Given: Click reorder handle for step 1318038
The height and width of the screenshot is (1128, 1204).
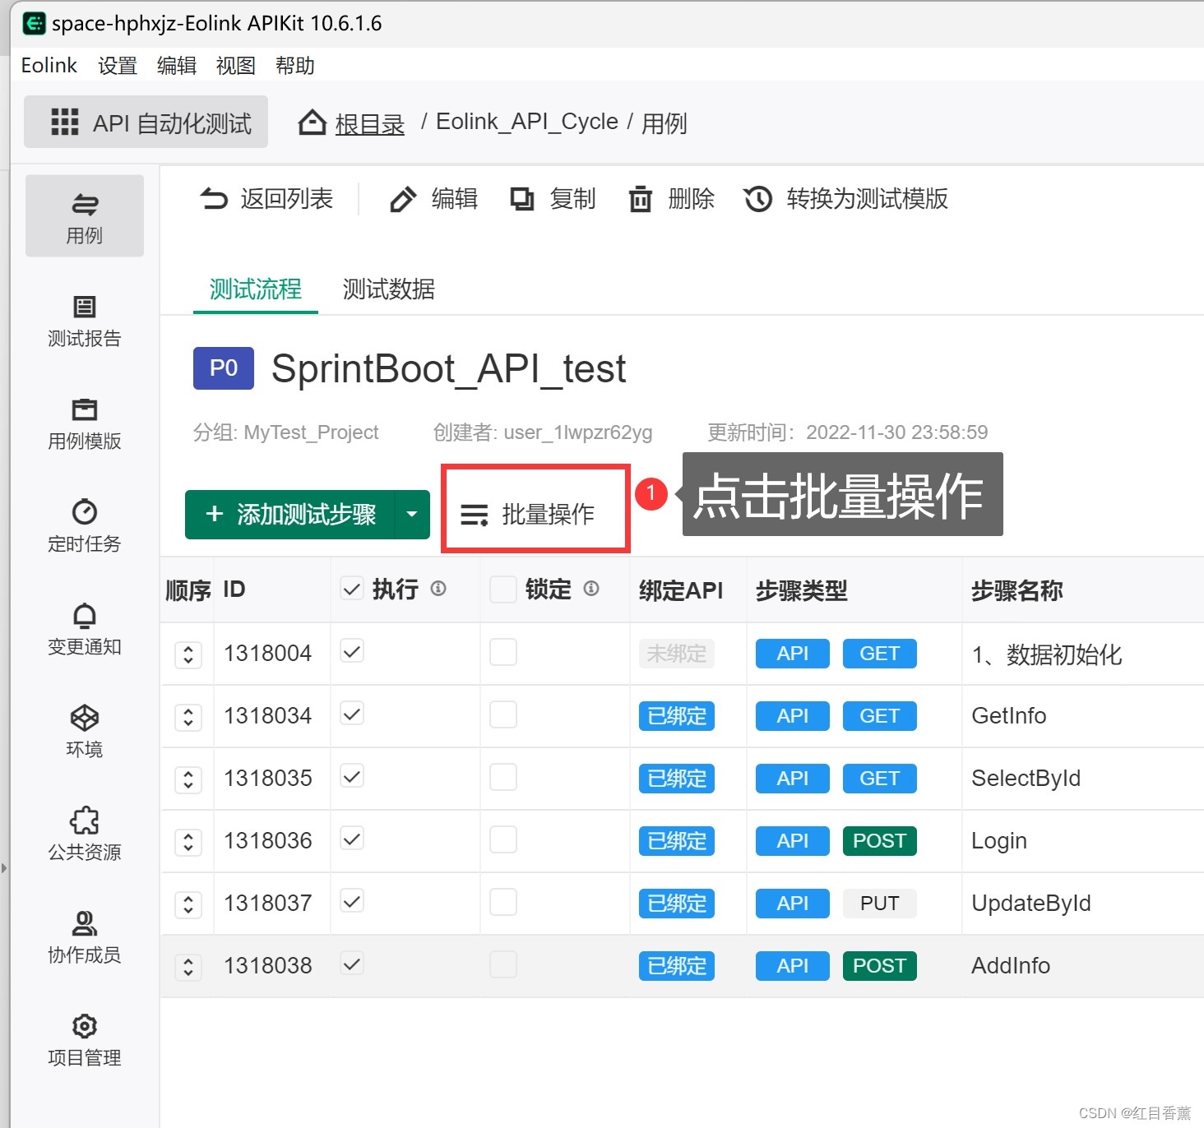Looking at the screenshot, I should click(x=188, y=967).
